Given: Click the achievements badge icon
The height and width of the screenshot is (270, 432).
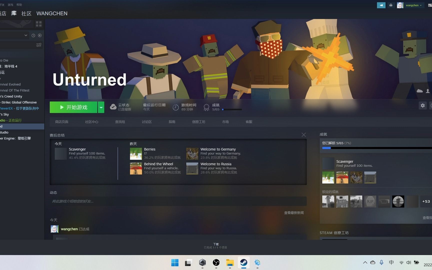Looking at the screenshot, I should click(206, 107).
